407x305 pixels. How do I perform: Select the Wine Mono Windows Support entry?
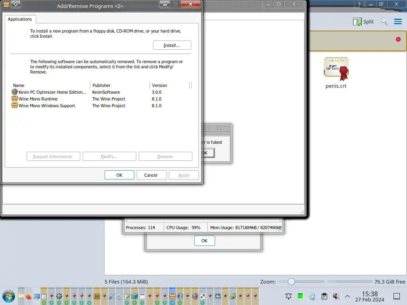tap(101, 106)
